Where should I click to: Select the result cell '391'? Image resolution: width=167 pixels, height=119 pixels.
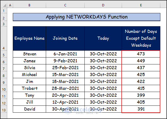click(x=141, y=109)
